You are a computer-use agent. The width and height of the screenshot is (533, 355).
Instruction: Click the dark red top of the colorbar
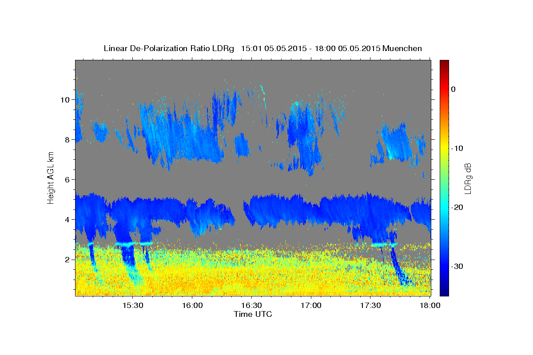[x=444, y=63]
